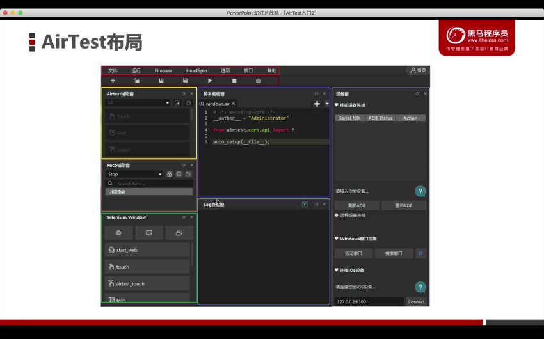
Task: Click the iOS address field 127.0.0.1:8100
Action: [369, 301]
